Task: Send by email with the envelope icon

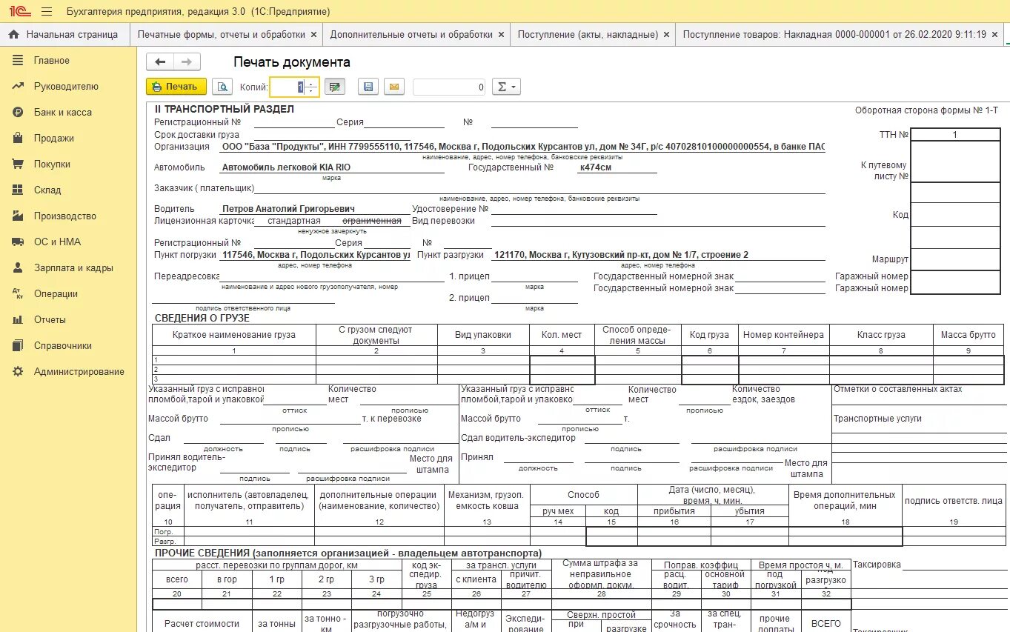Action: point(394,87)
